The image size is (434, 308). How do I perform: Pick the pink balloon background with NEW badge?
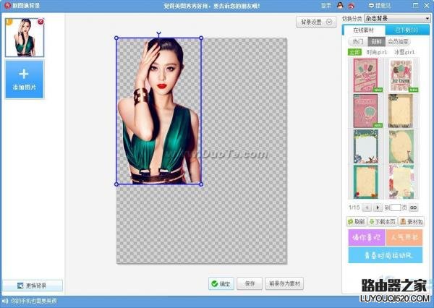pos(365,111)
